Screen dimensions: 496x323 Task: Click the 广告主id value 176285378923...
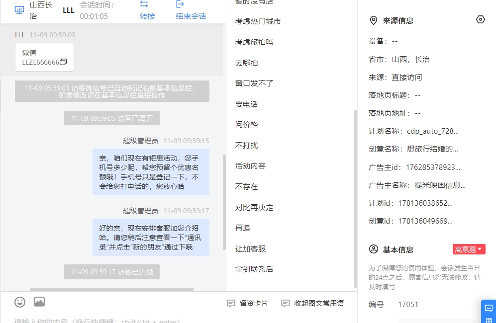click(x=433, y=167)
